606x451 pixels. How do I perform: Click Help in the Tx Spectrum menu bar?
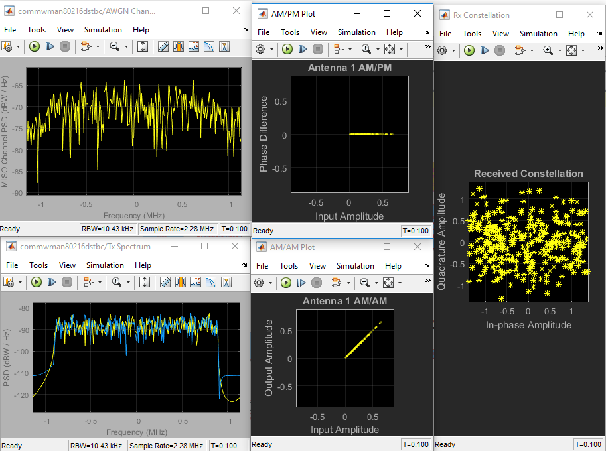(143, 265)
